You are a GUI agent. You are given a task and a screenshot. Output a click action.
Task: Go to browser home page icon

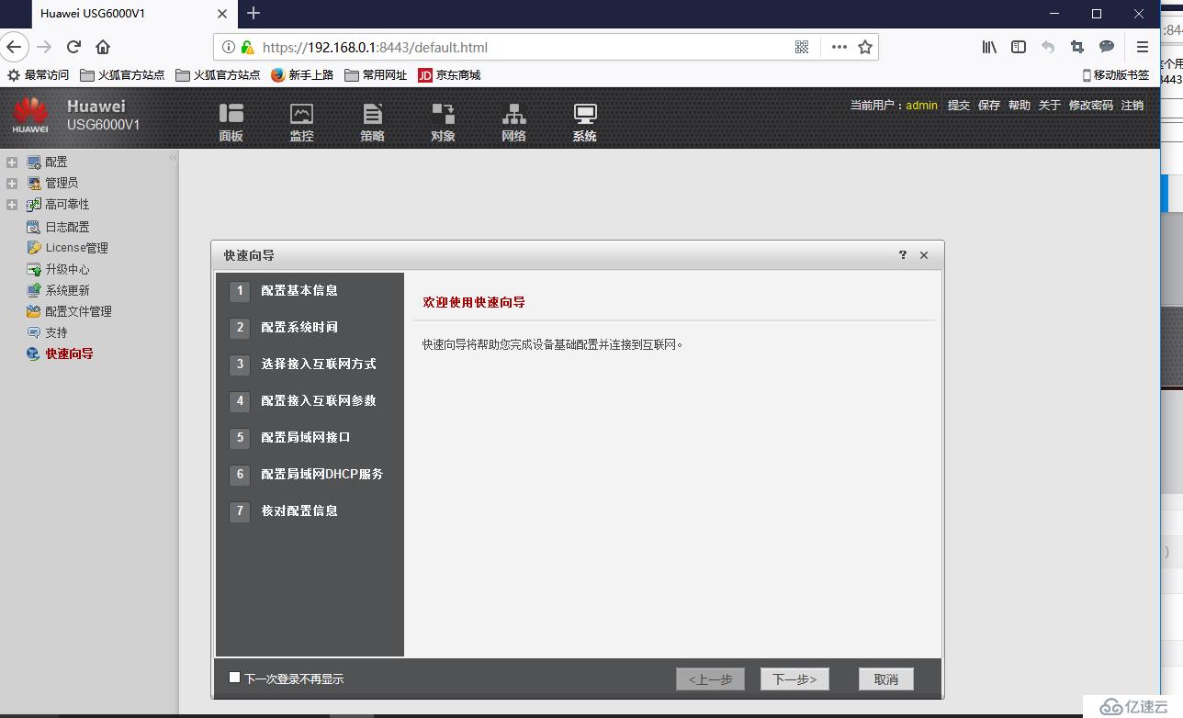pos(103,47)
